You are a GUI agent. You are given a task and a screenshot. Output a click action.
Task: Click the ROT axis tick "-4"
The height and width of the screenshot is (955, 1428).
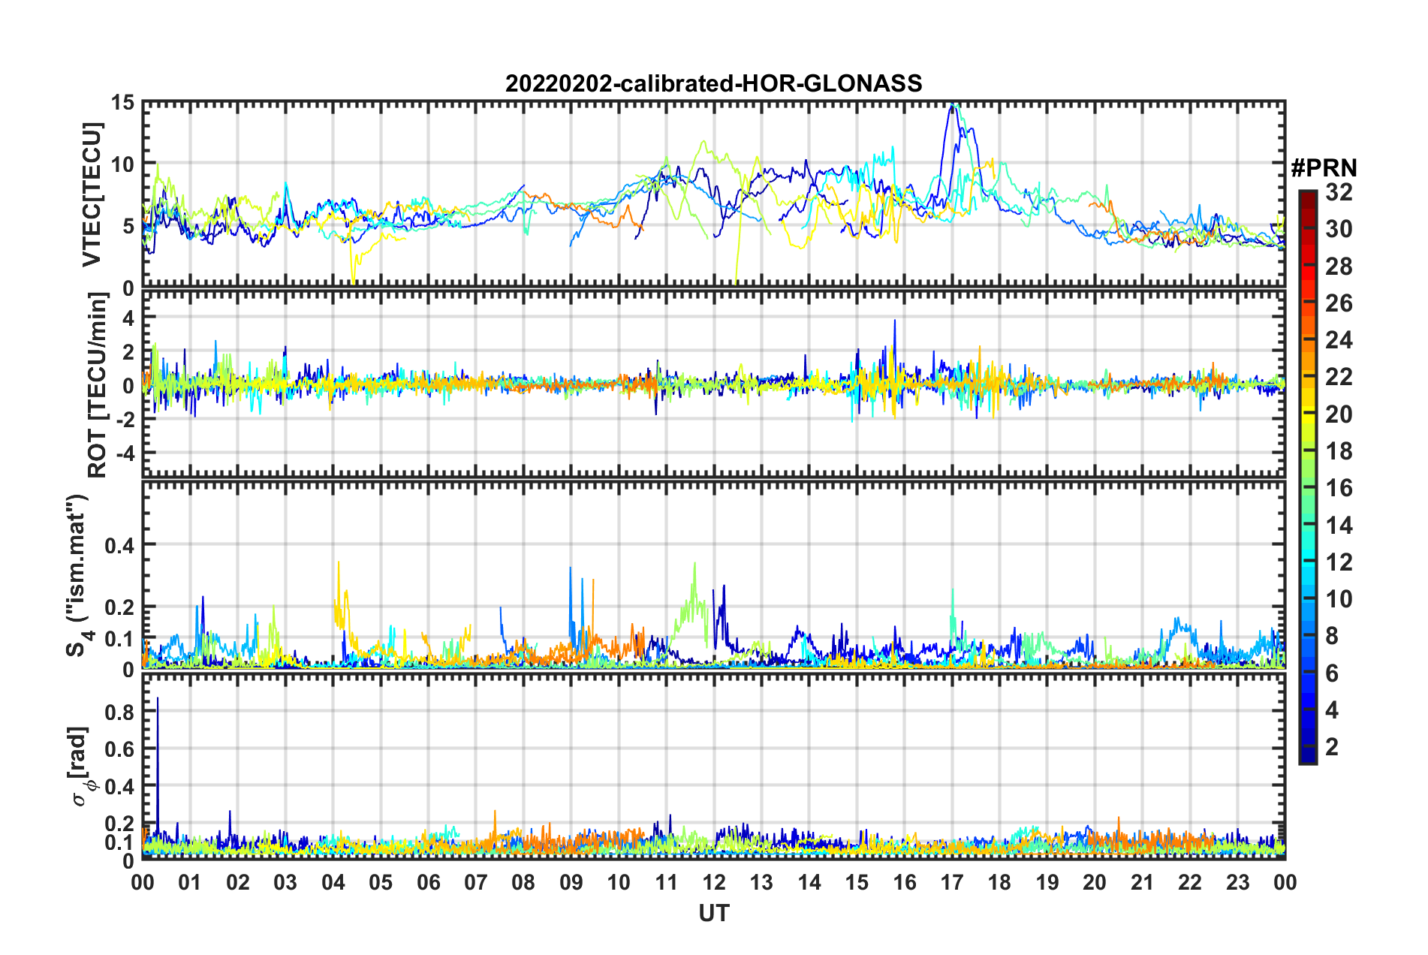click(x=125, y=453)
